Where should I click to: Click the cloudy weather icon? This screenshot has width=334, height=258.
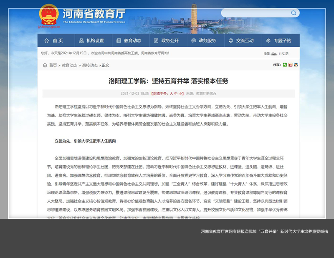pyautogui.click(x=274, y=53)
